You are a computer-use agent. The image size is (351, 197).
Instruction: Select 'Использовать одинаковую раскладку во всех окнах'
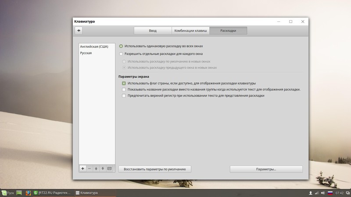121,46
